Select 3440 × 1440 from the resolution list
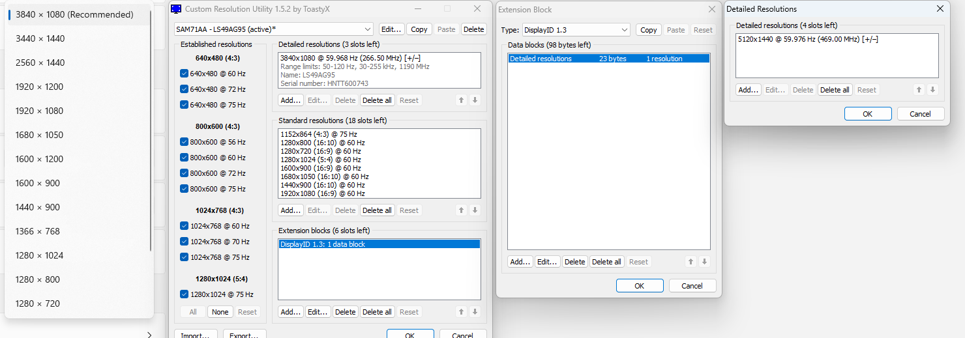Viewport: 965px width, 338px height. pos(40,38)
